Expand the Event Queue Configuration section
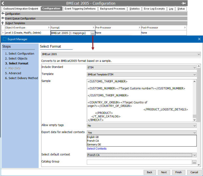 [x=3, y=18]
